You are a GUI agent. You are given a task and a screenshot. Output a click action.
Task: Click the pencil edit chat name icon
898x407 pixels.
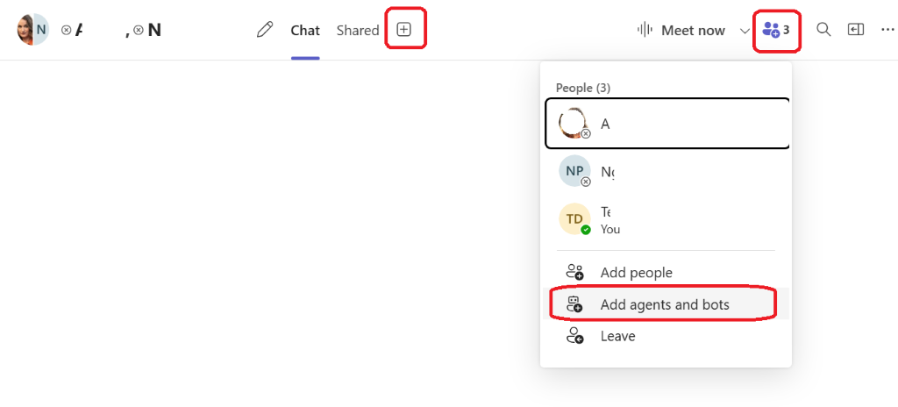pos(265,30)
